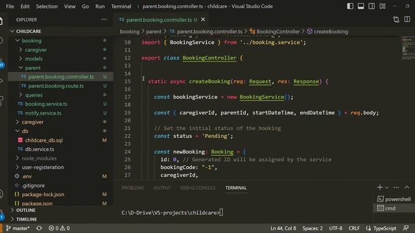
Task: Toggle the bottom panel layout icon
Action: [361, 6]
